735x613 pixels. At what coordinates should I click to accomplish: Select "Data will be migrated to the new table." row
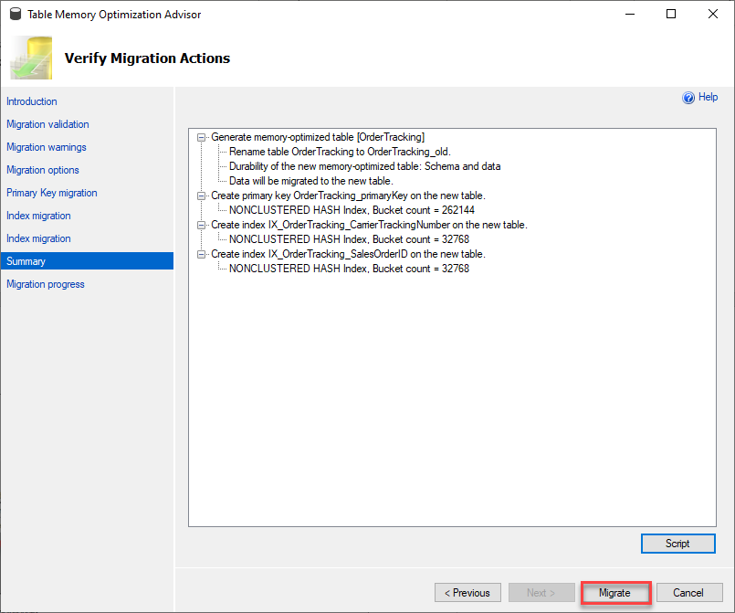pyautogui.click(x=310, y=181)
